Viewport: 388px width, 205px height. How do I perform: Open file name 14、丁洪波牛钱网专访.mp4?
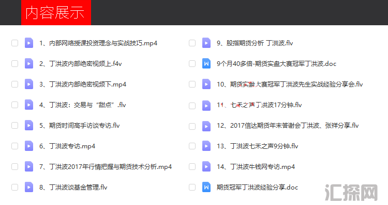[256, 167]
